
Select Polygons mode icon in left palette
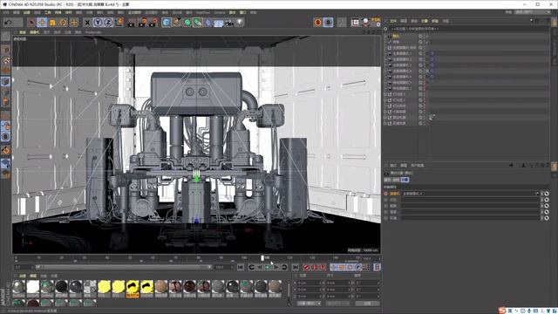(5, 102)
